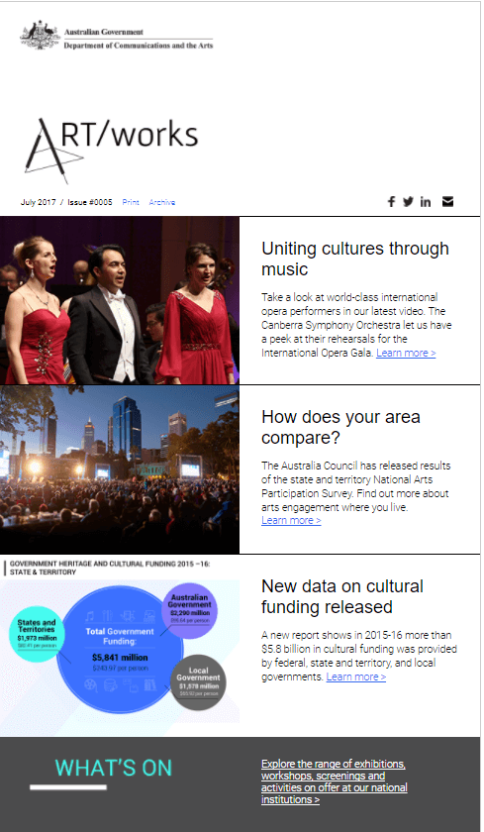Viewport: 484px width, 832px height.
Task: Click the States and Territories $1,973 million bubble
Action: pos(37,634)
